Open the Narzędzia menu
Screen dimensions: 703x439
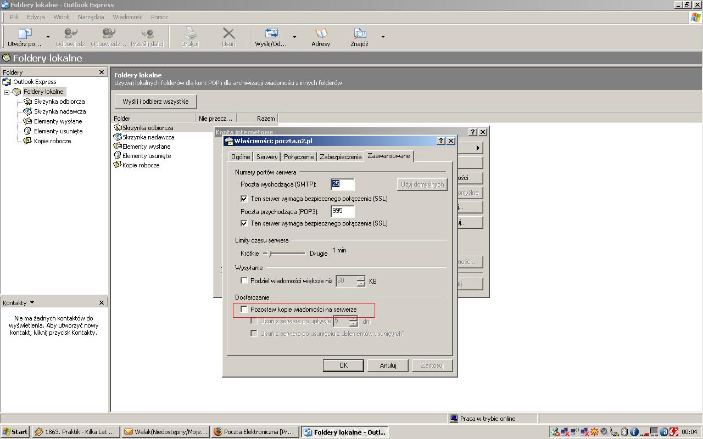coord(91,17)
